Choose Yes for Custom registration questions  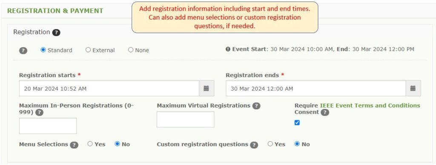click(270, 144)
